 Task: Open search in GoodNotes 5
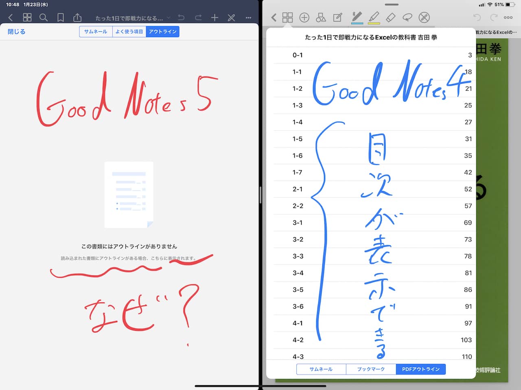(44, 17)
